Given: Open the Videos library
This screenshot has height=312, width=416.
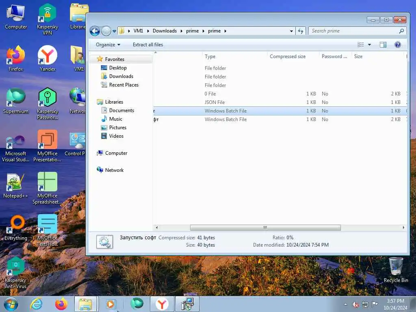Looking at the screenshot, I should pos(116,136).
